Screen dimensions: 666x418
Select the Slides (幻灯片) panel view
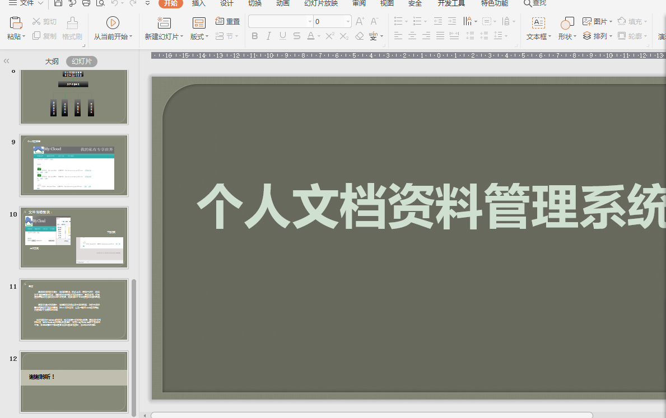82,62
